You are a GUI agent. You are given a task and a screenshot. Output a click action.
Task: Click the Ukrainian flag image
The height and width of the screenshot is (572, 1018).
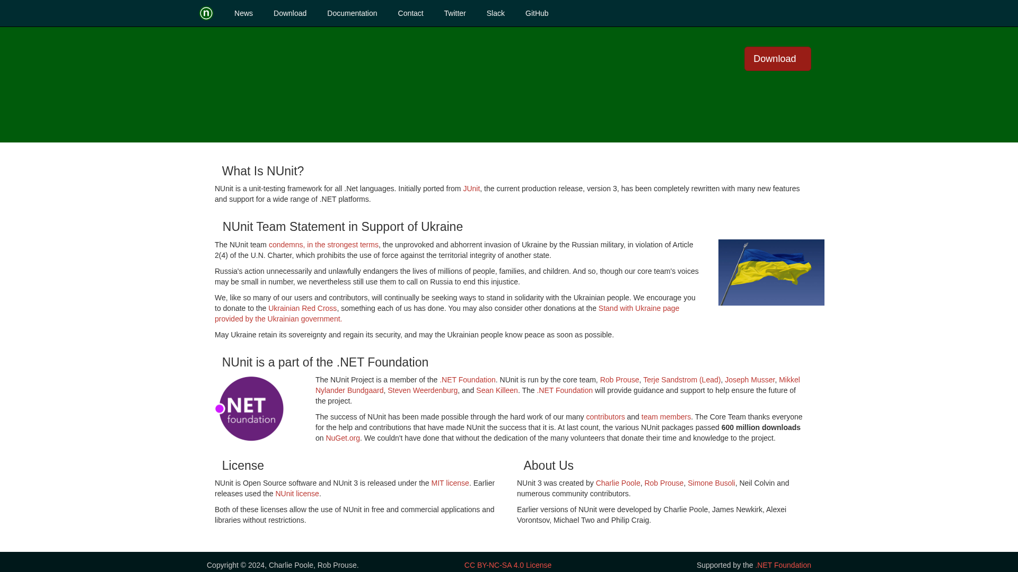pos(771,272)
